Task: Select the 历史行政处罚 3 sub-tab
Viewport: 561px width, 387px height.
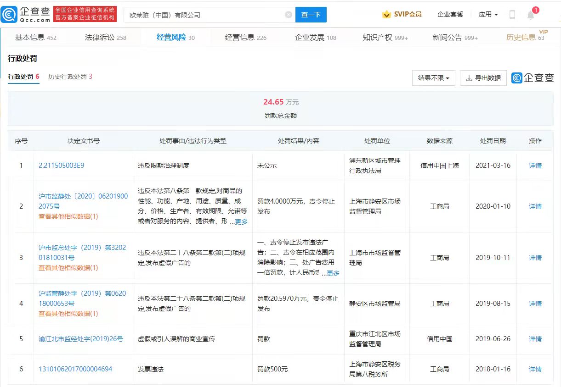Action: [70, 77]
